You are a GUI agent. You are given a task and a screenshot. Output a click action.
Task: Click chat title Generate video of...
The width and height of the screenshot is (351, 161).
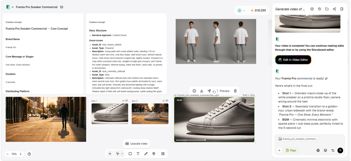(x=290, y=9)
